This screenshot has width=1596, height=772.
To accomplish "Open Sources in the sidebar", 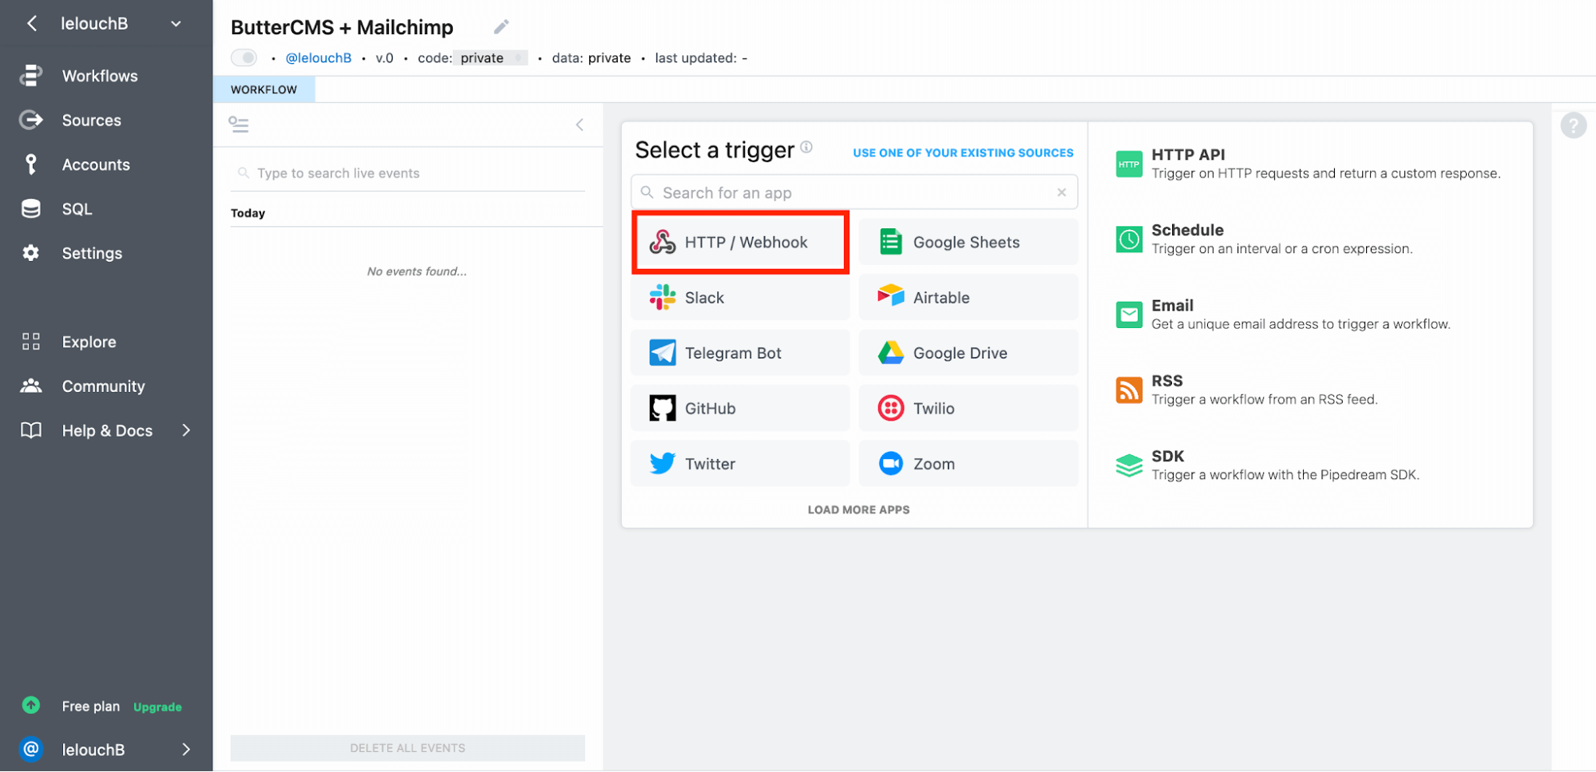I will tap(91, 121).
